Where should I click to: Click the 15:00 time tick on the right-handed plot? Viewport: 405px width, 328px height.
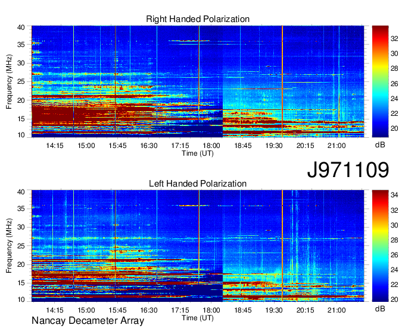coord(86,146)
